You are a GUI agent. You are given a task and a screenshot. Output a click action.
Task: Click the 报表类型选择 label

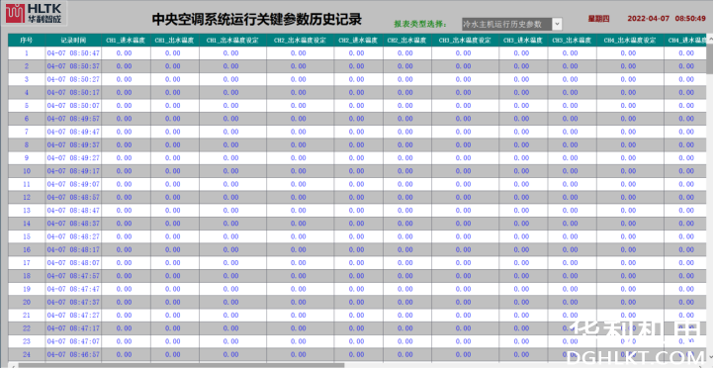420,24
